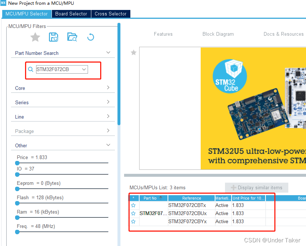The width and height of the screenshot is (306, 246).
Task: Collapse the Other filter section
Action: 108,145
